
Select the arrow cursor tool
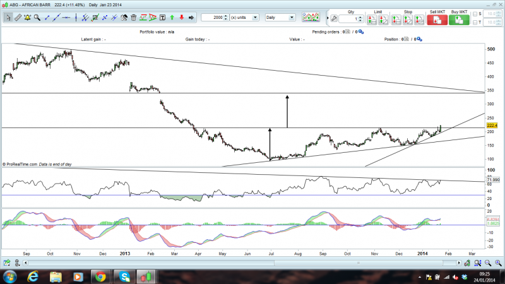(x=8, y=18)
